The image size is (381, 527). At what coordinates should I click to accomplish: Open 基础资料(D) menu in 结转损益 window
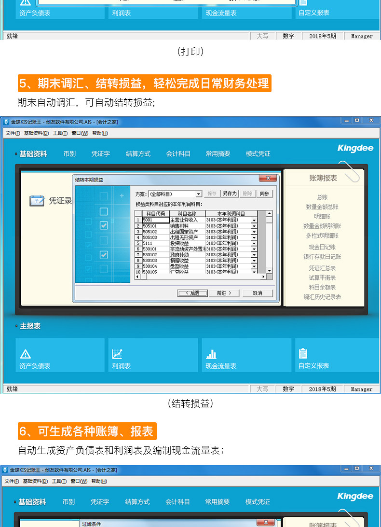36,133
